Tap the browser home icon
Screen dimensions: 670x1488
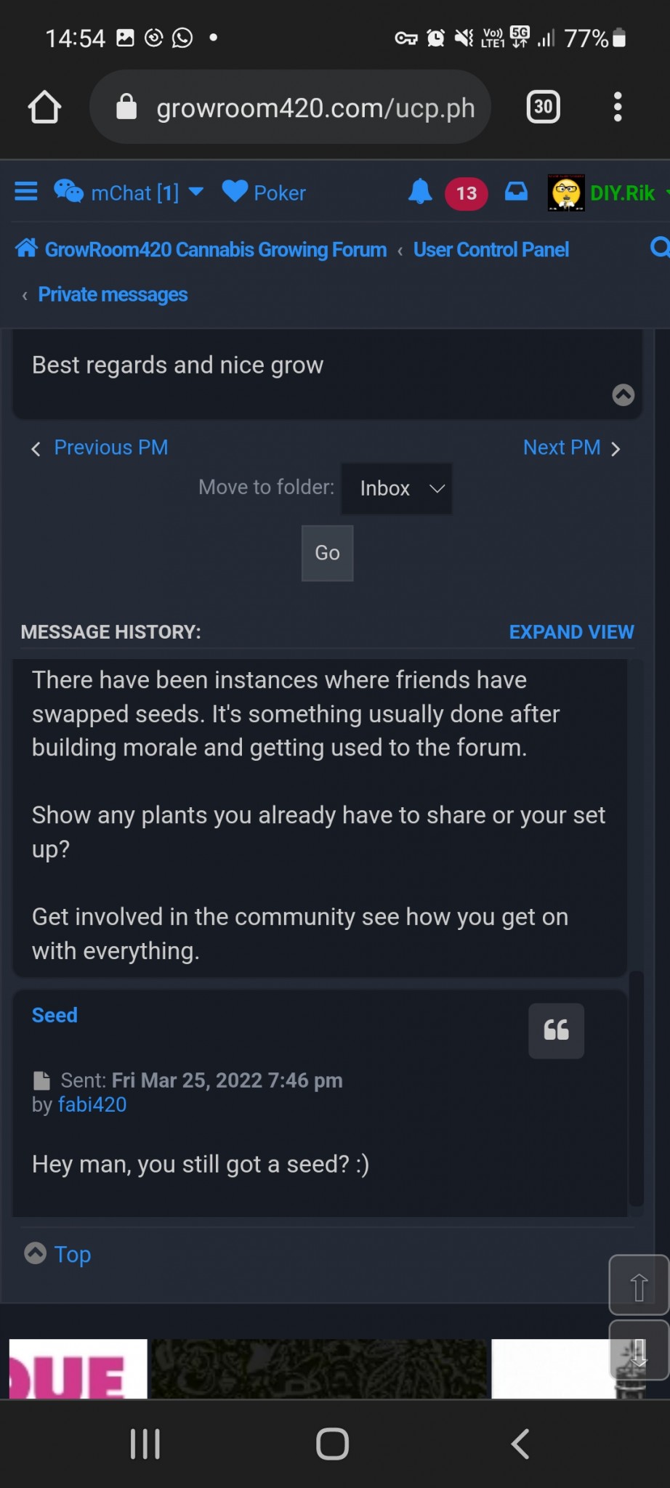click(44, 108)
